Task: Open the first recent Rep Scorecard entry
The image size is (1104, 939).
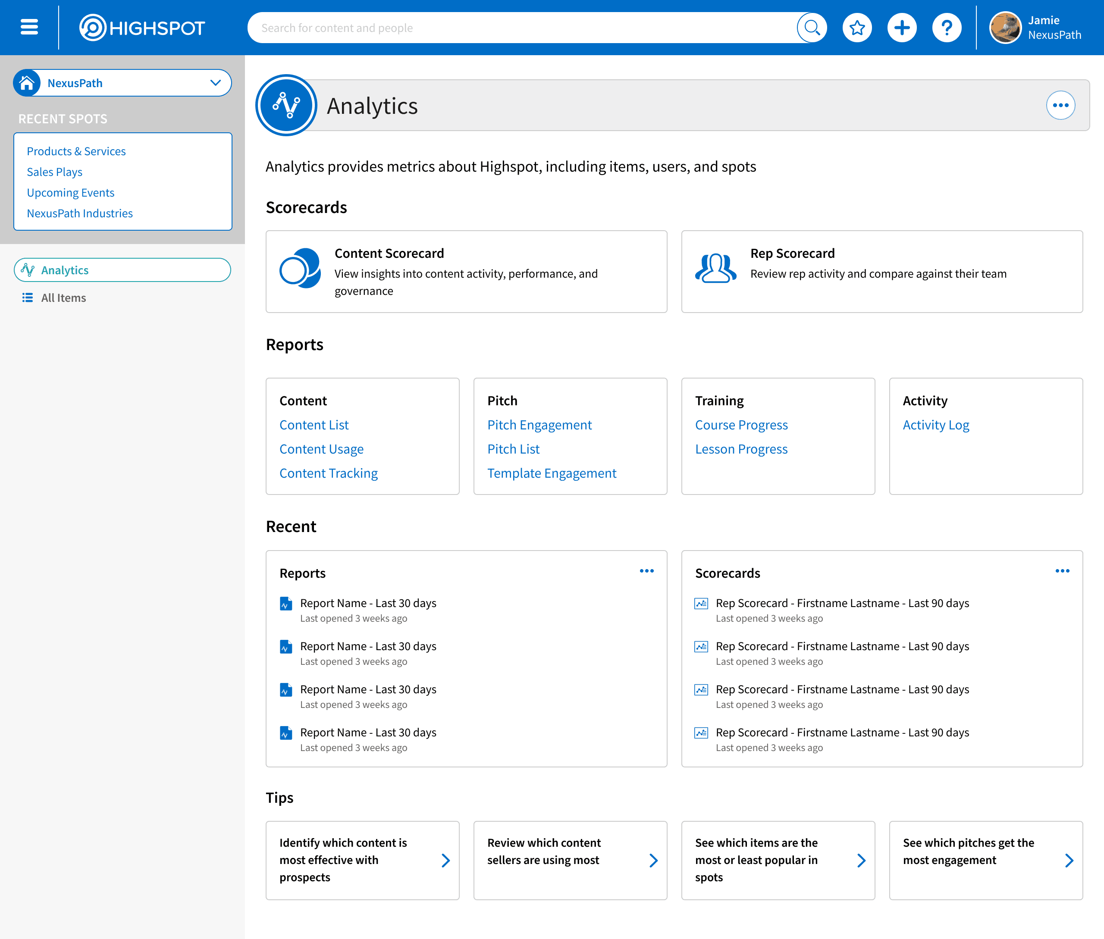Action: pos(842,603)
